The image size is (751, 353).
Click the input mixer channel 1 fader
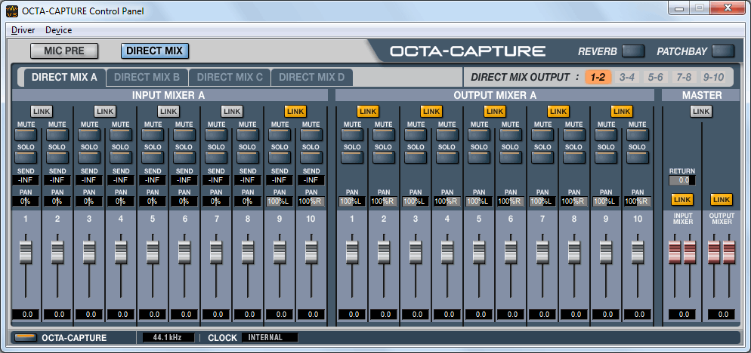coord(26,253)
